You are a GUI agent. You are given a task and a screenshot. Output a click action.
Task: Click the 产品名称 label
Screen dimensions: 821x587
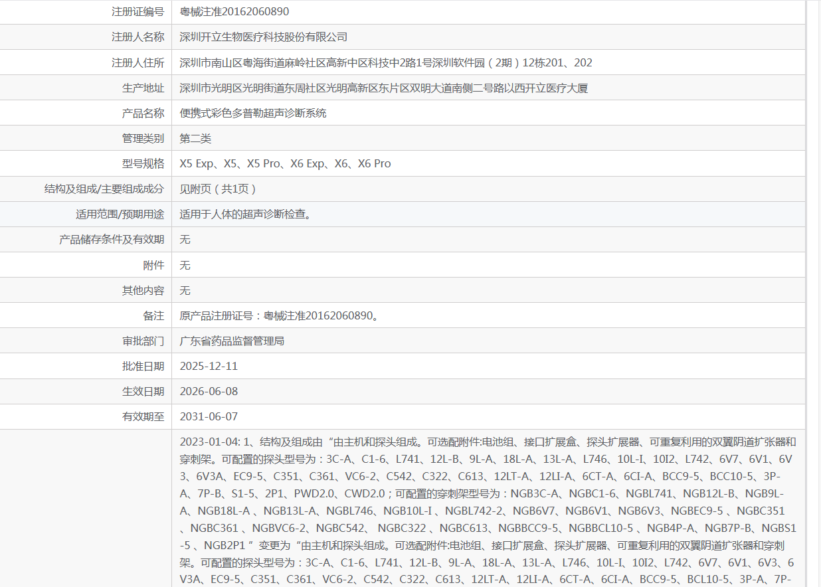(143, 113)
